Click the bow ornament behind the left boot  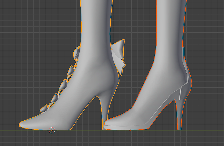[118, 57]
